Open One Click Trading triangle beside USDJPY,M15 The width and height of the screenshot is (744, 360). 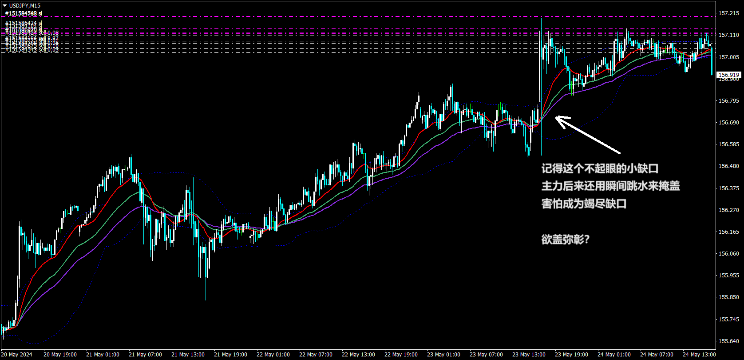point(5,5)
